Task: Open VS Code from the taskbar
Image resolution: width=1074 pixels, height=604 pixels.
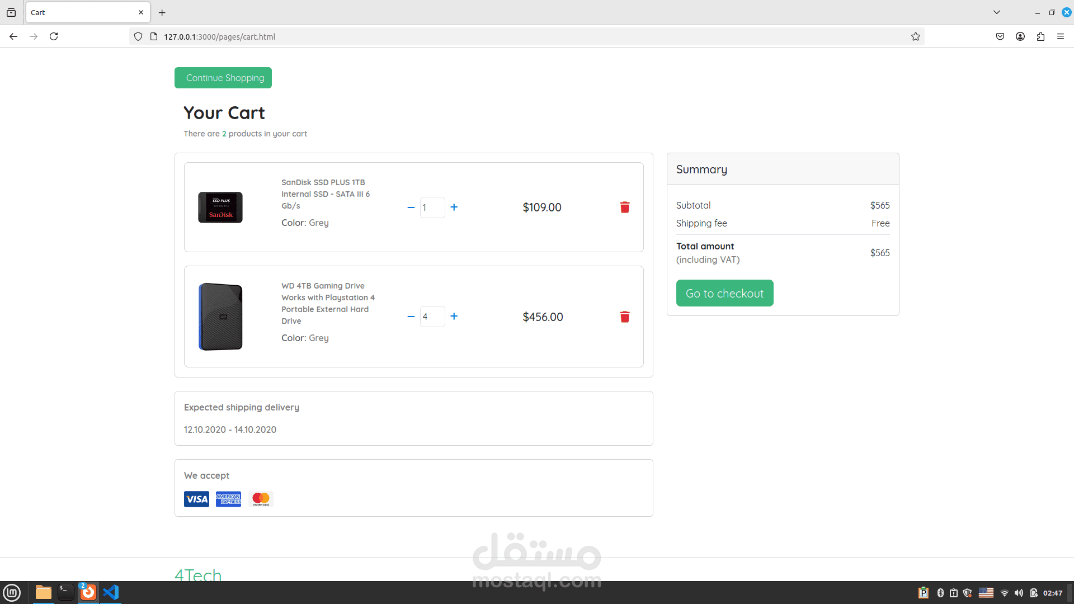Action: [x=111, y=592]
